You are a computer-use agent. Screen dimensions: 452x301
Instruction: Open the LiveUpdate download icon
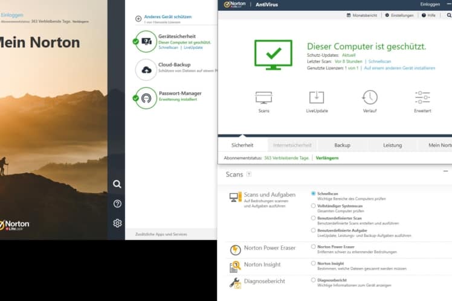[317, 97]
